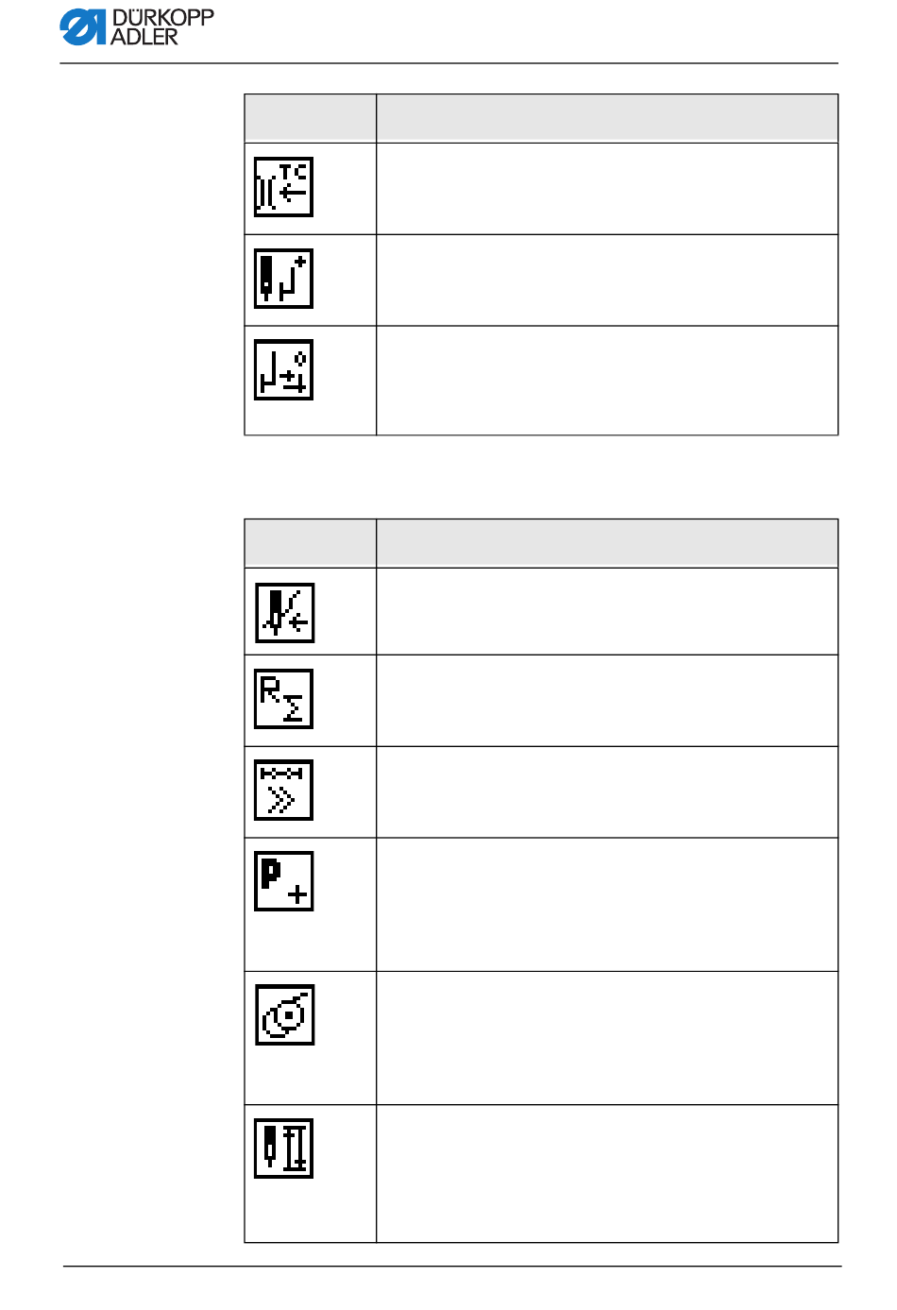The image size is (897, 1310).
Task: Click the second table's wide header cell
Action: [607, 543]
